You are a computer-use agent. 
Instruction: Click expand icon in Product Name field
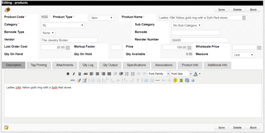pos(244,18)
